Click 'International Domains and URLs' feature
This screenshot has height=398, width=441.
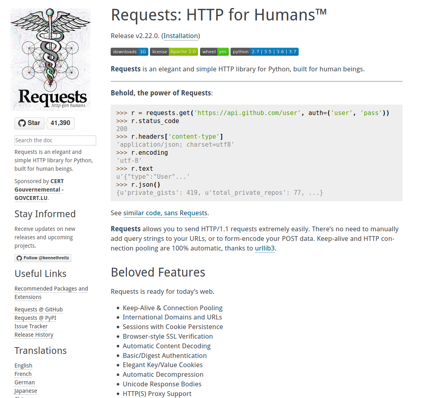click(172, 317)
